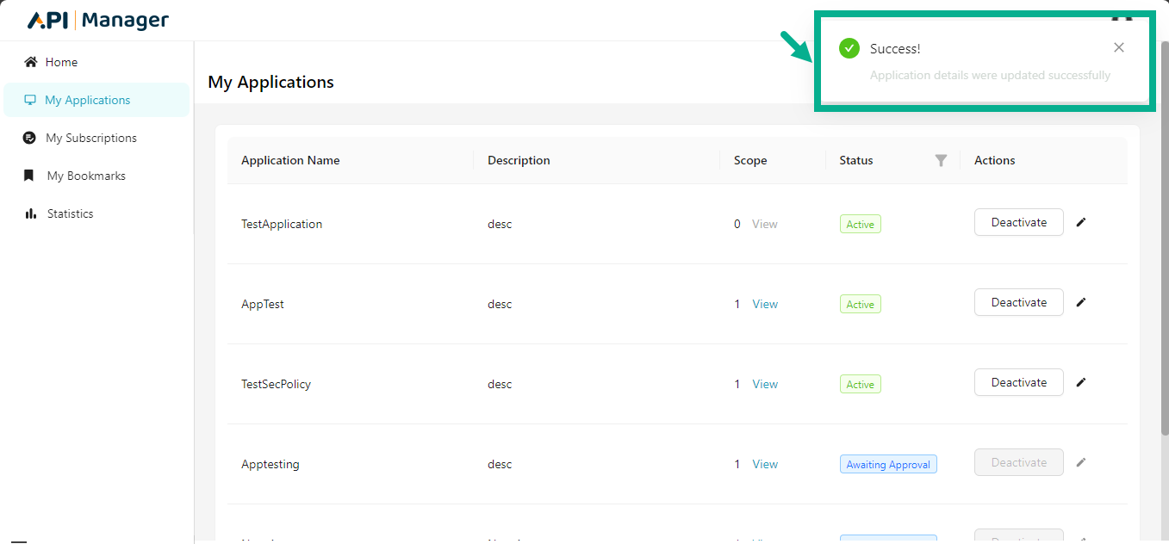Click the My Subscriptions sidebar icon
The width and height of the screenshot is (1169, 544).
coord(30,138)
